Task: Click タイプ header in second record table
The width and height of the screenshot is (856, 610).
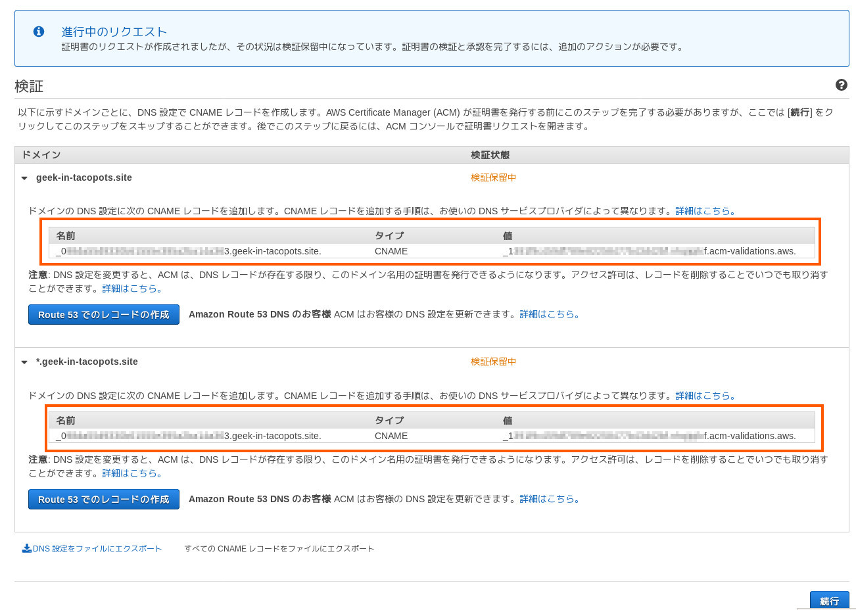Action: point(389,420)
